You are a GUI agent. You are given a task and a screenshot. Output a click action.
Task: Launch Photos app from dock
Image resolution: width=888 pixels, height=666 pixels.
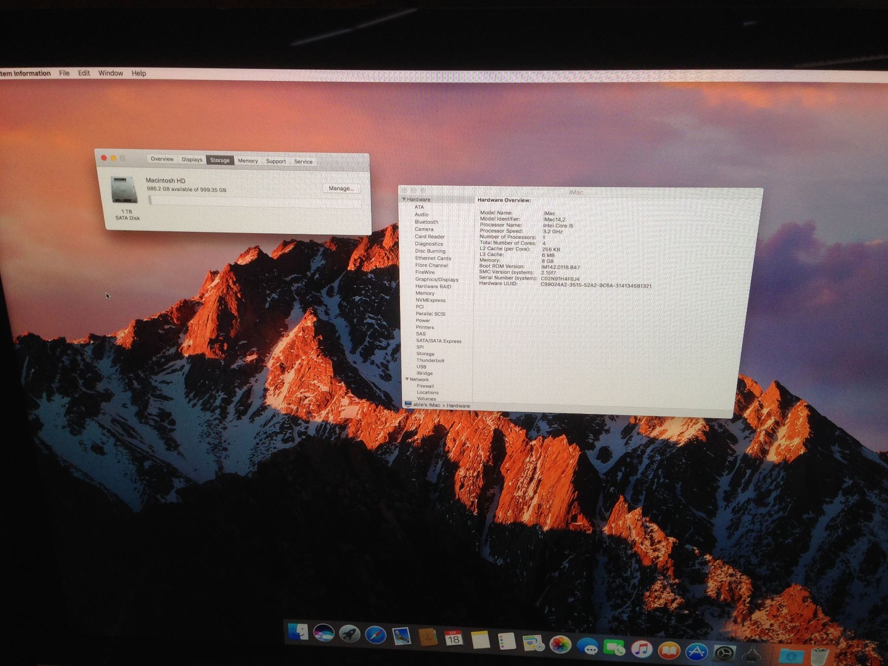pyautogui.click(x=560, y=644)
